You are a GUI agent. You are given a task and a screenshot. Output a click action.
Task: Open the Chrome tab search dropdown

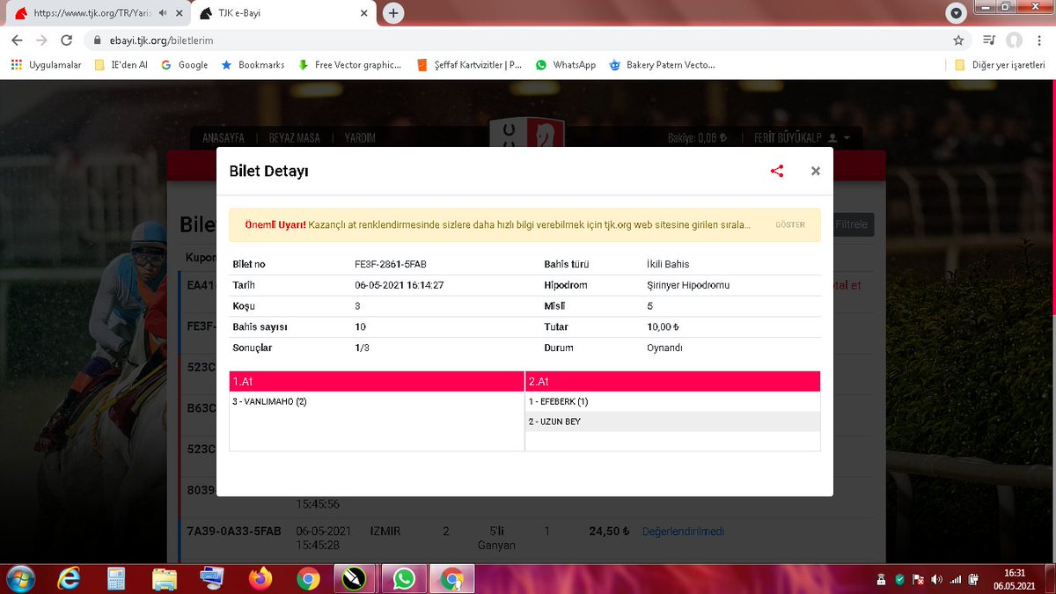(957, 13)
